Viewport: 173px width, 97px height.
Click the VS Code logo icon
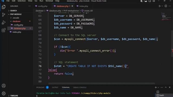coord(2,1)
